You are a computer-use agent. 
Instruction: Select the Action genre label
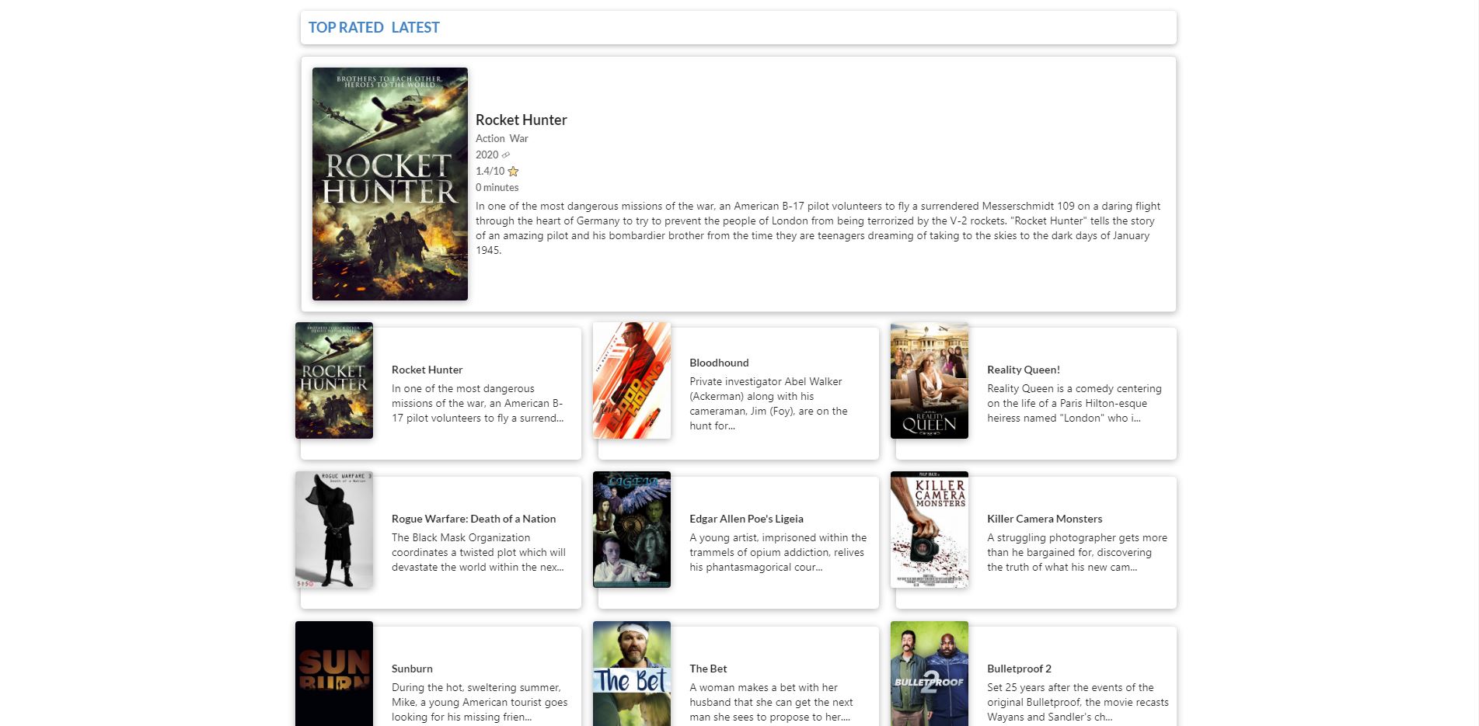[490, 138]
